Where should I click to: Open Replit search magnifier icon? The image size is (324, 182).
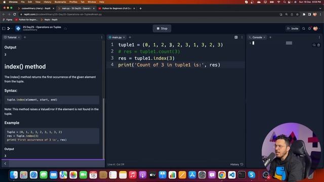304,28
